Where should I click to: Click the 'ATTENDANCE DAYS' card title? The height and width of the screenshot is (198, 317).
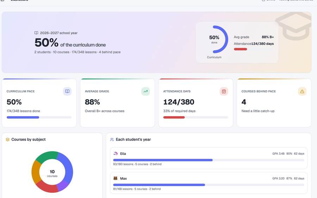(x=177, y=91)
